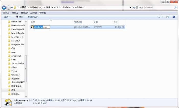
Task: Click the ofixdemo.exe file icon in list
Action: [32, 27]
